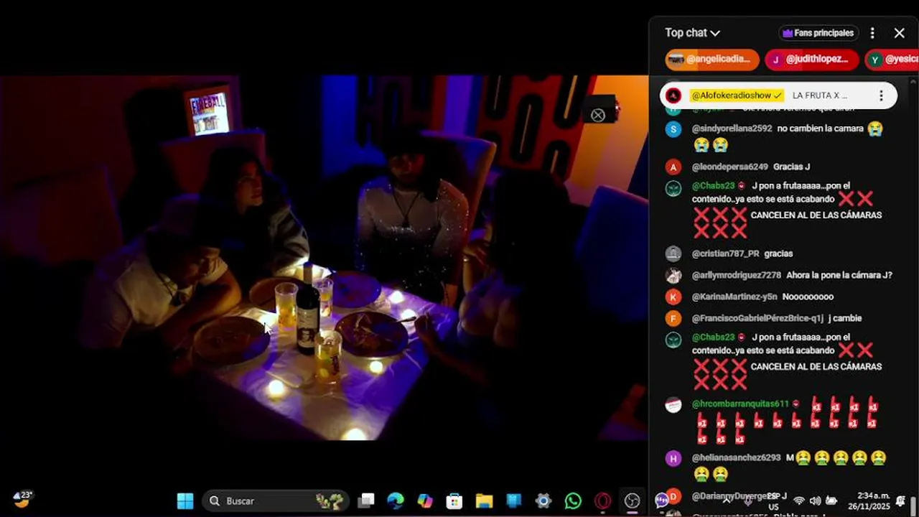Viewport: 919px width, 517px height.
Task: Open the Windows Start menu
Action: (x=185, y=500)
